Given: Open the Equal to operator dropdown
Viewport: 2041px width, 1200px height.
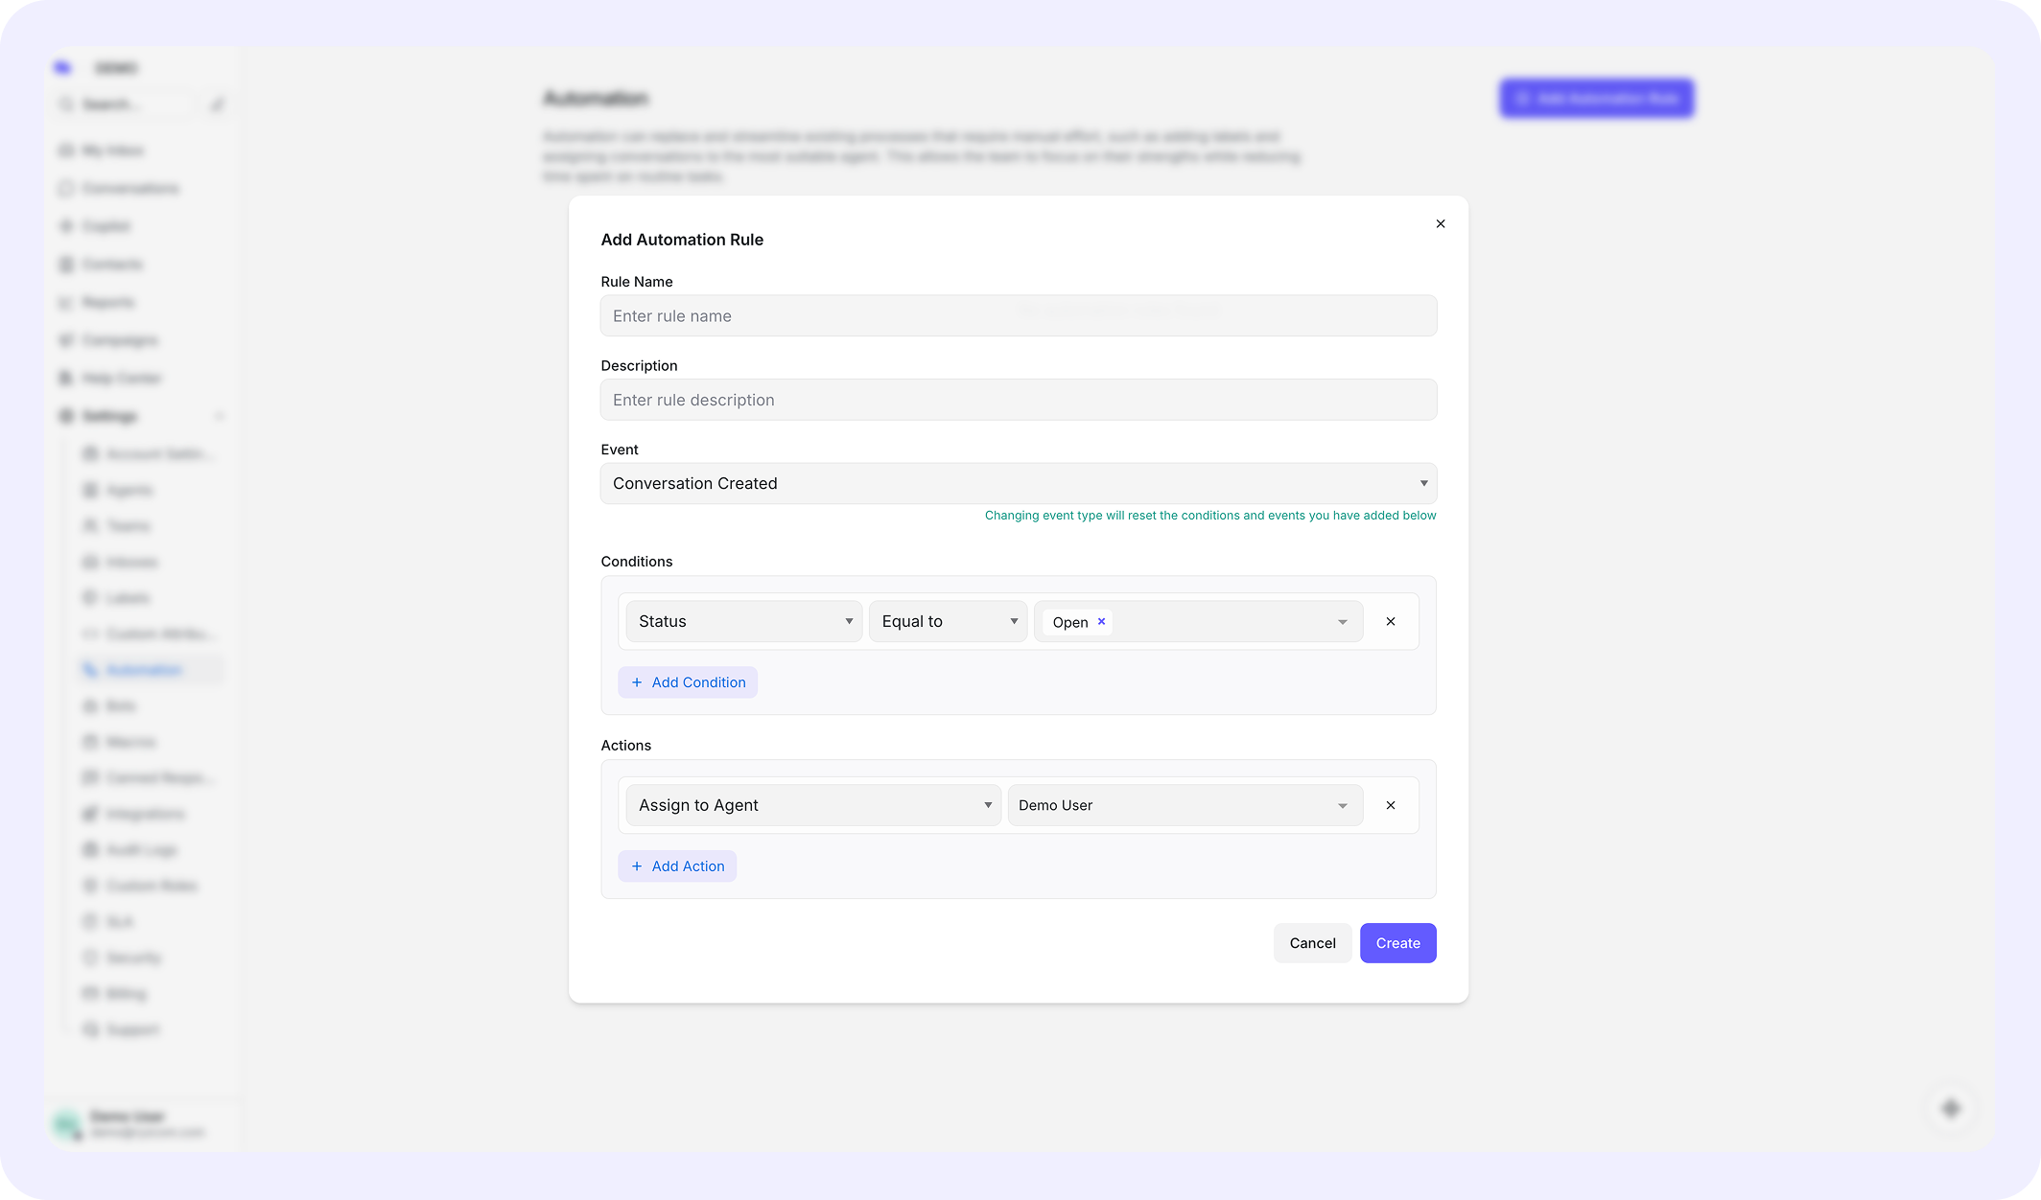Looking at the screenshot, I should pyautogui.click(x=947, y=621).
